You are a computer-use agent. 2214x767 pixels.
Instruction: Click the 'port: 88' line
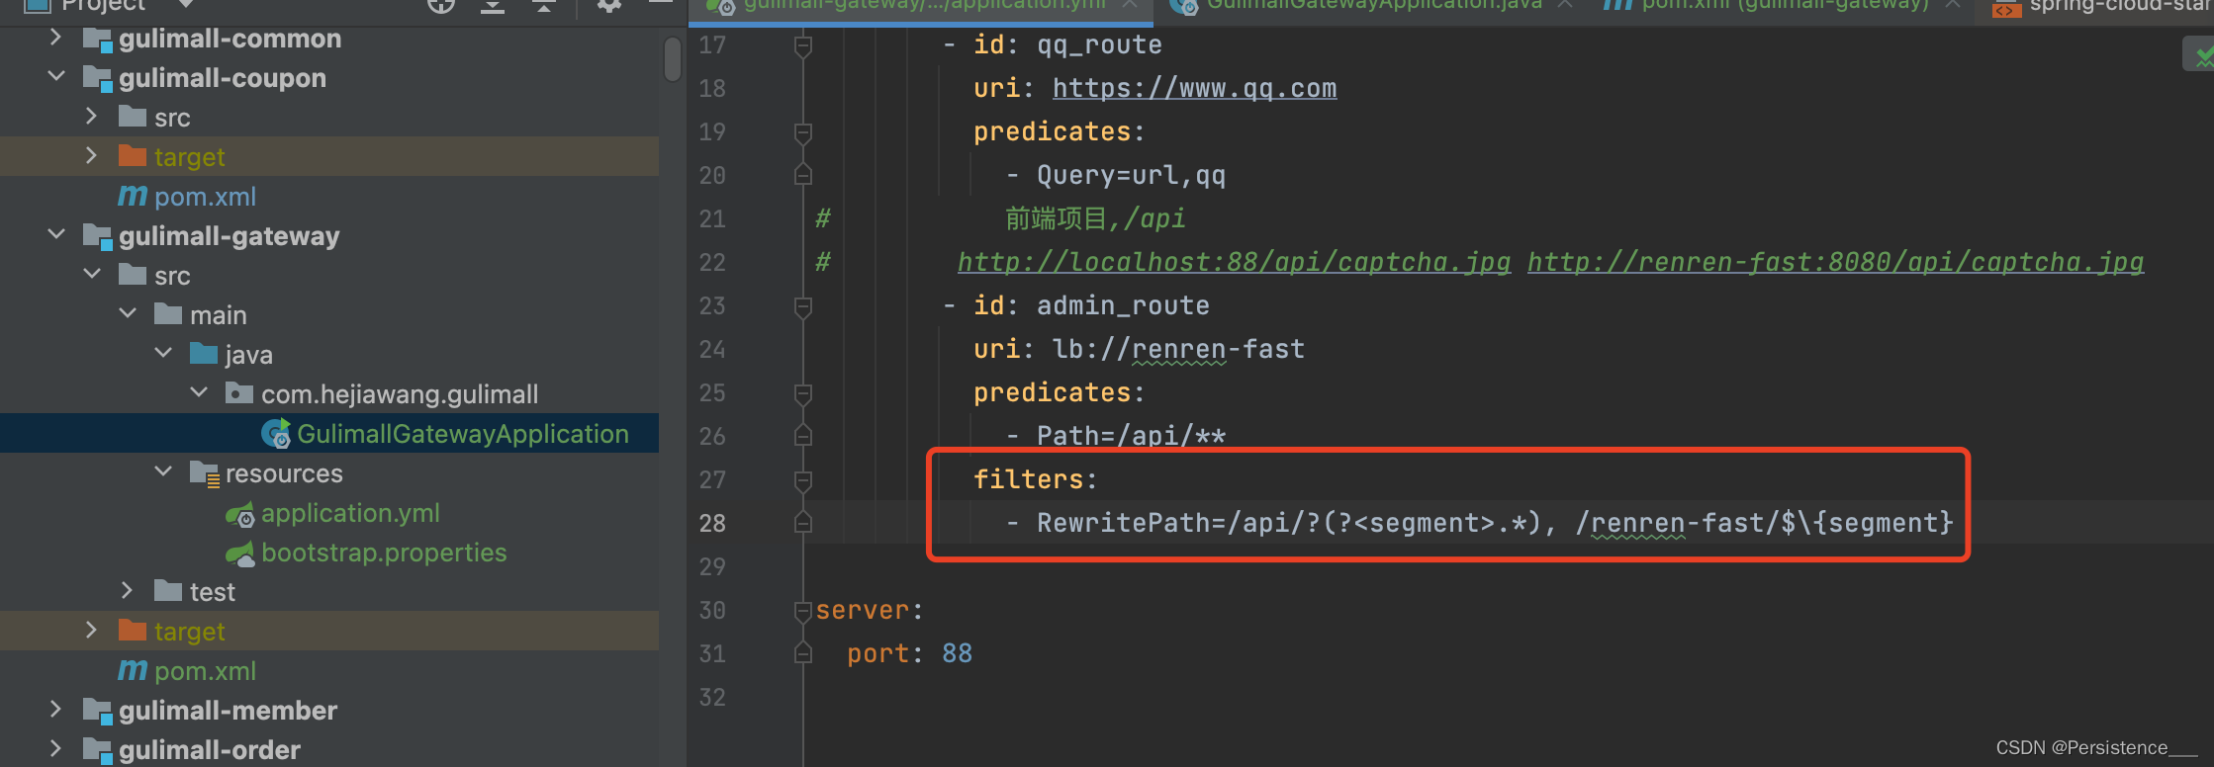click(909, 653)
